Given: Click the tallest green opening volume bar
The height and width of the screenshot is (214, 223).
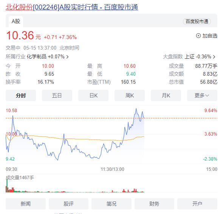Looking at the screenshot, I should click(x=7, y=186).
